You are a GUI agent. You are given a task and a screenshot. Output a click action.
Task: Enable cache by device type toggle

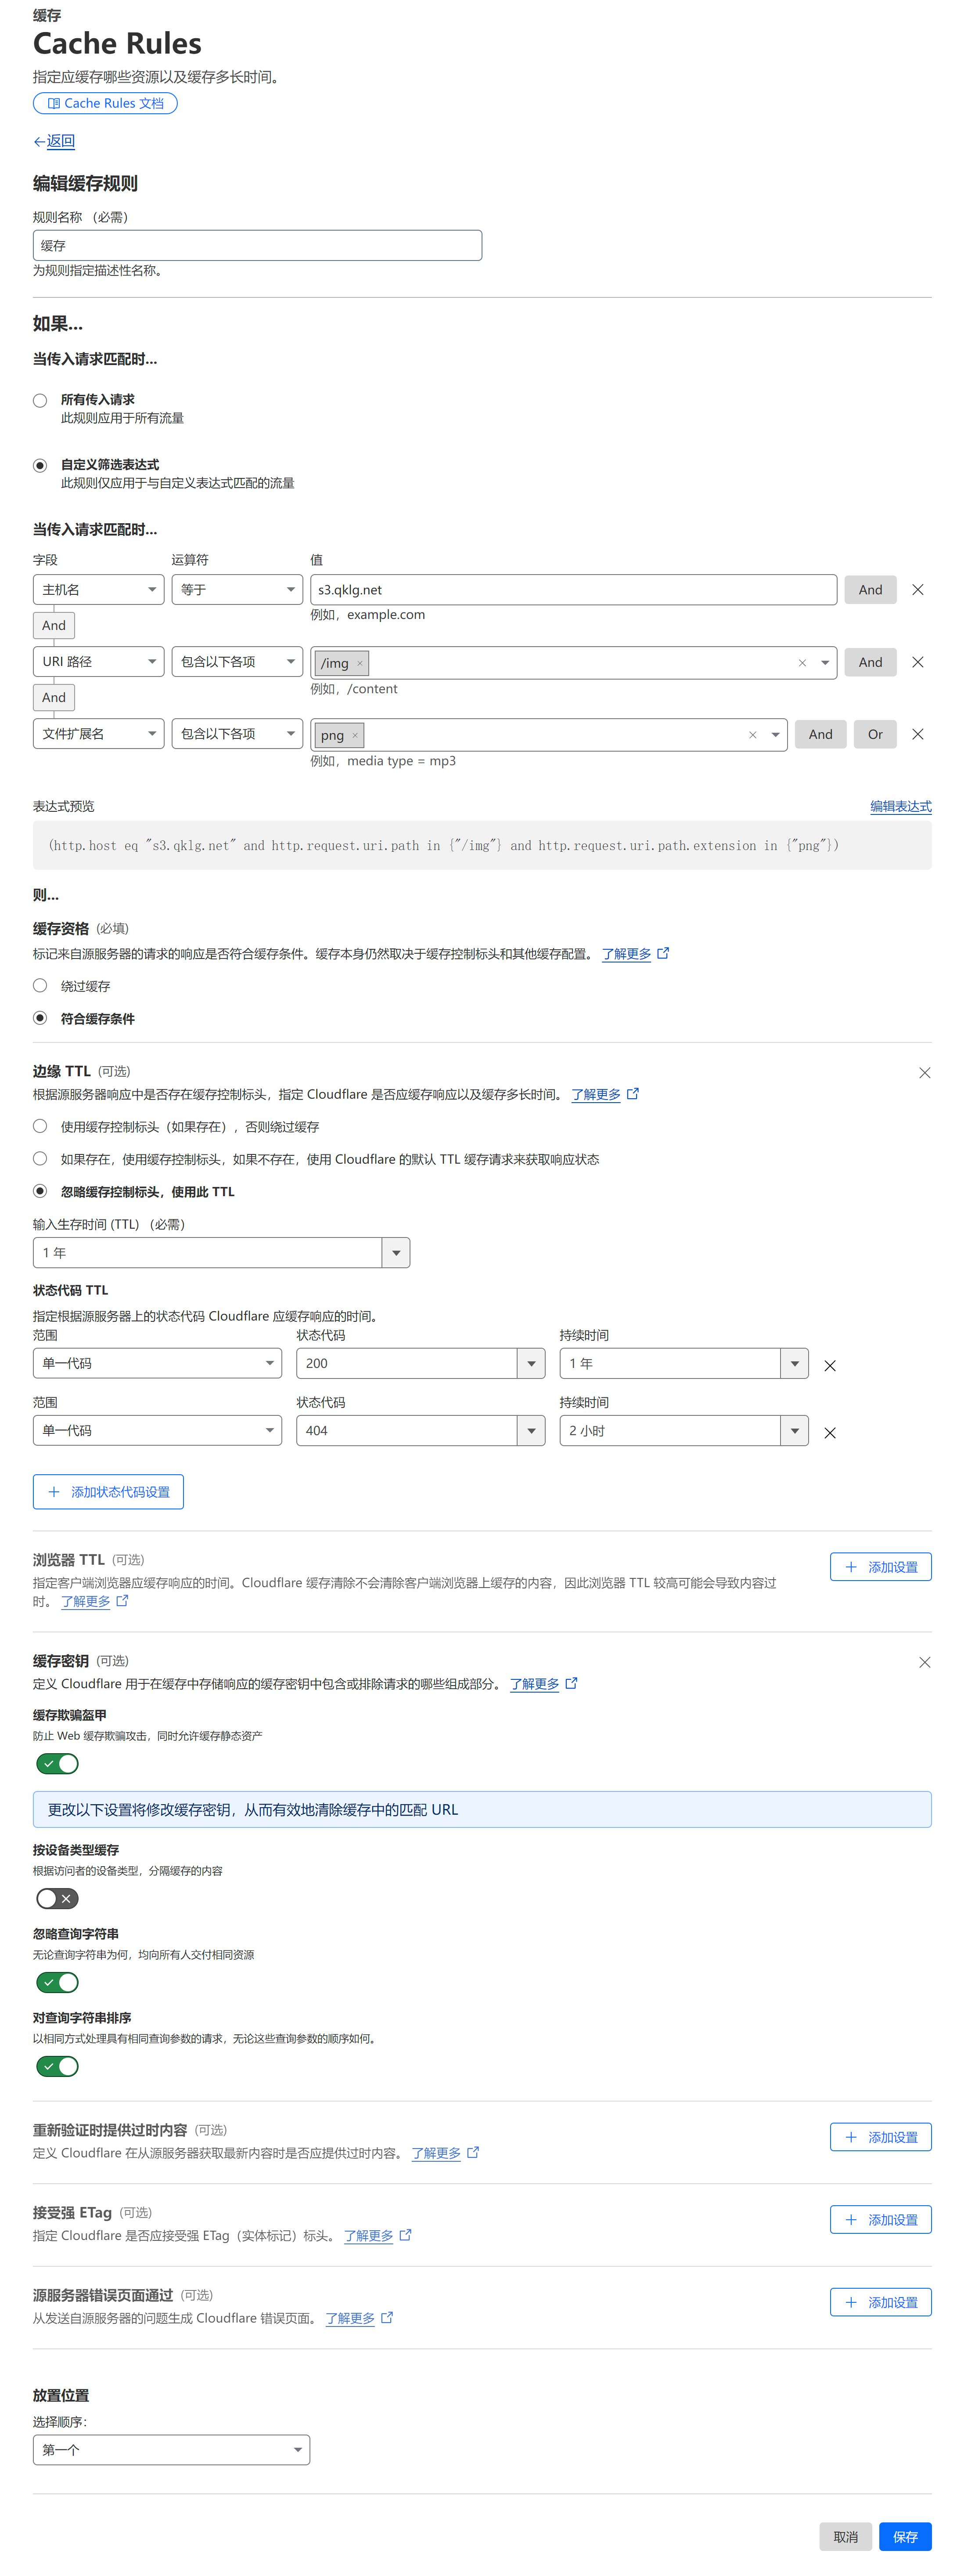point(57,1898)
